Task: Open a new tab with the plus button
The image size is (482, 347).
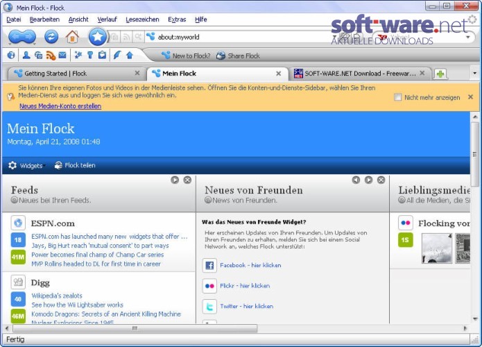Action: [440, 74]
